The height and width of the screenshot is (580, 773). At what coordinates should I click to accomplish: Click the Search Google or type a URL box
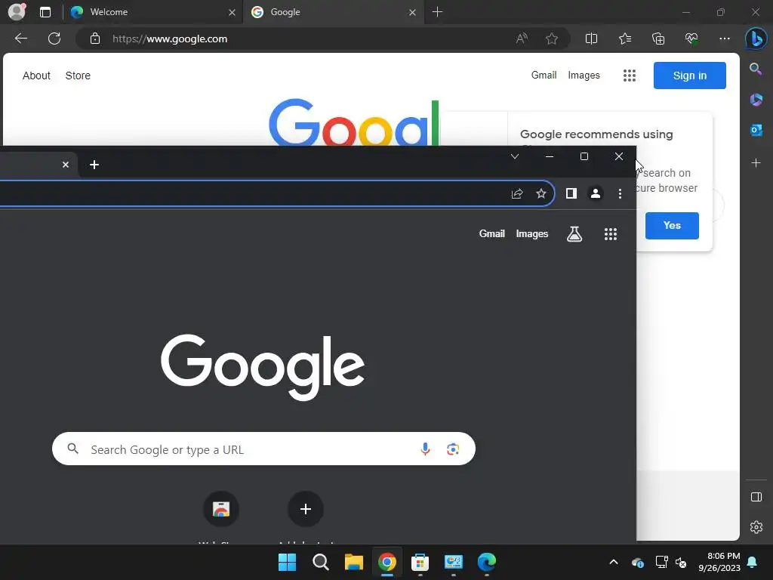pos(263,449)
